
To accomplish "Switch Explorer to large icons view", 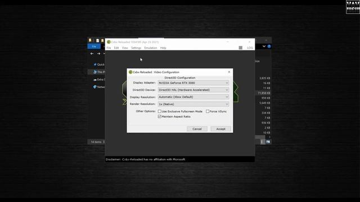I will 268,142.
